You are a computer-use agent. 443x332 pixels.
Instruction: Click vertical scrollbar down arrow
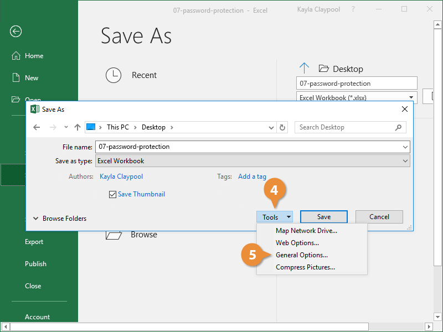pos(437,317)
